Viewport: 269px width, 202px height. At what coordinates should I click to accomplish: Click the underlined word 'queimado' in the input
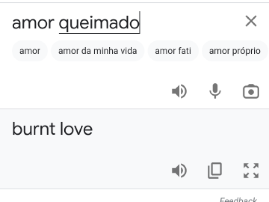coord(99,23)
